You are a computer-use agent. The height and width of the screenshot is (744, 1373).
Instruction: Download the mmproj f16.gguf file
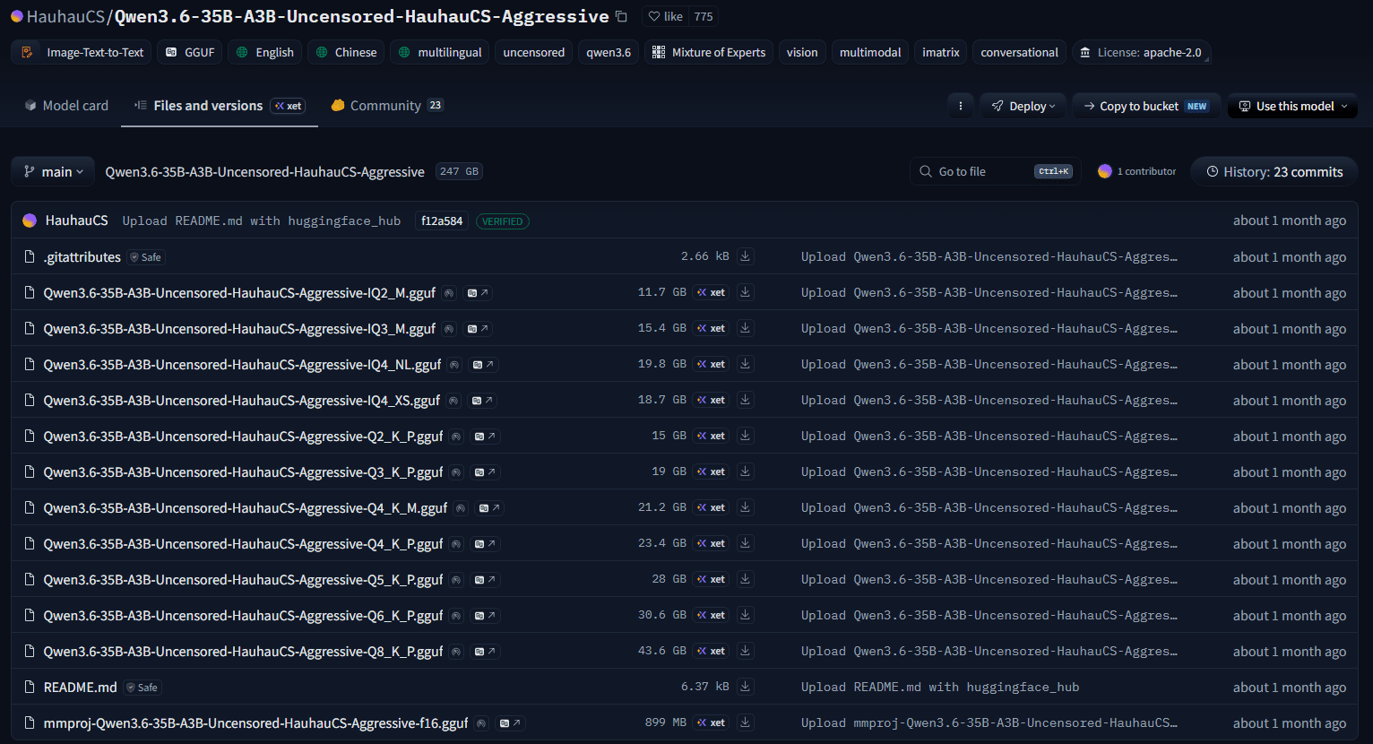pos(746,722)
